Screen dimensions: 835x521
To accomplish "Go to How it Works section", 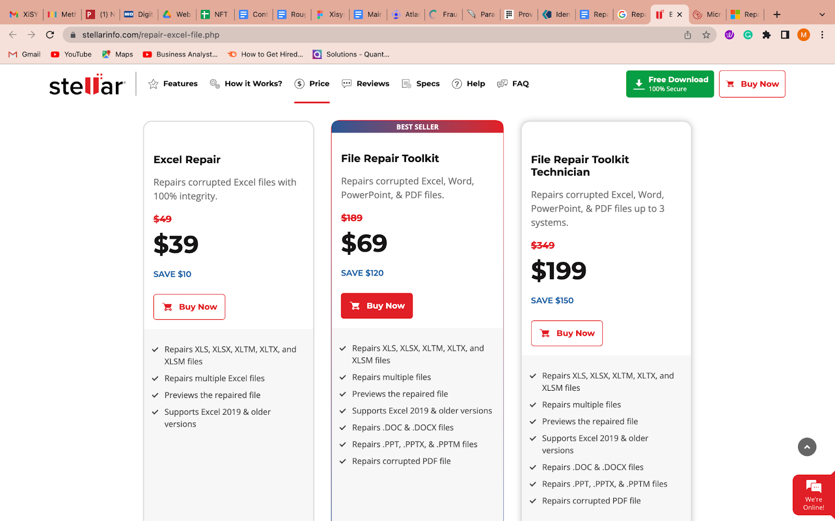I will pyautogui.click(x=246, y=84).
